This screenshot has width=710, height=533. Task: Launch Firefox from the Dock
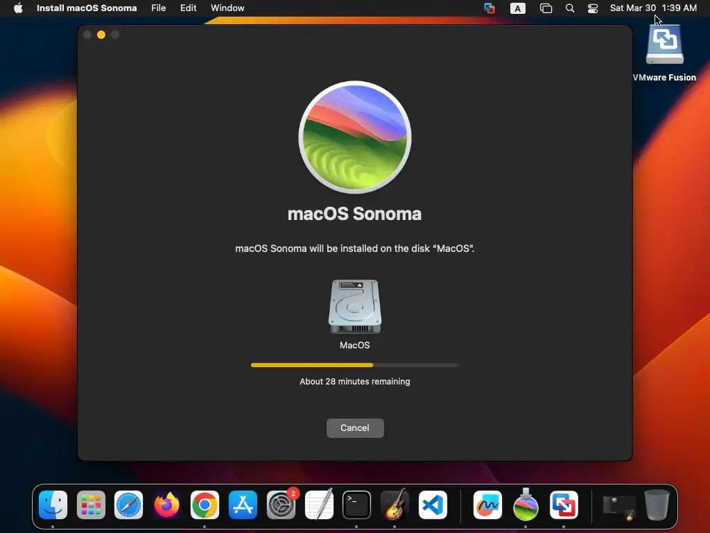[x=166, y=505]
